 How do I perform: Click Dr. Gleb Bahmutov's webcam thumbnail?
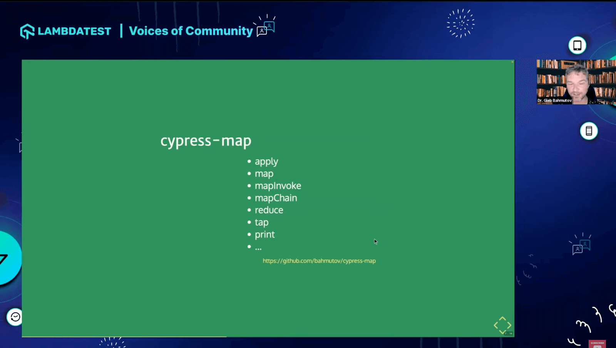click(x=575, y=82)
